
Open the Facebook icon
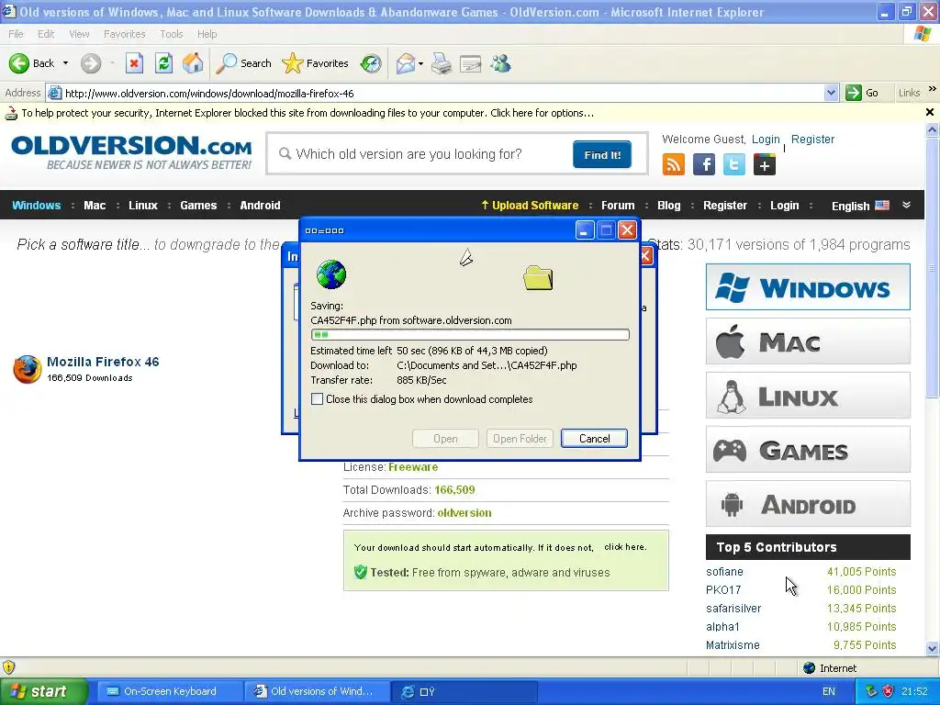point(704,164)
